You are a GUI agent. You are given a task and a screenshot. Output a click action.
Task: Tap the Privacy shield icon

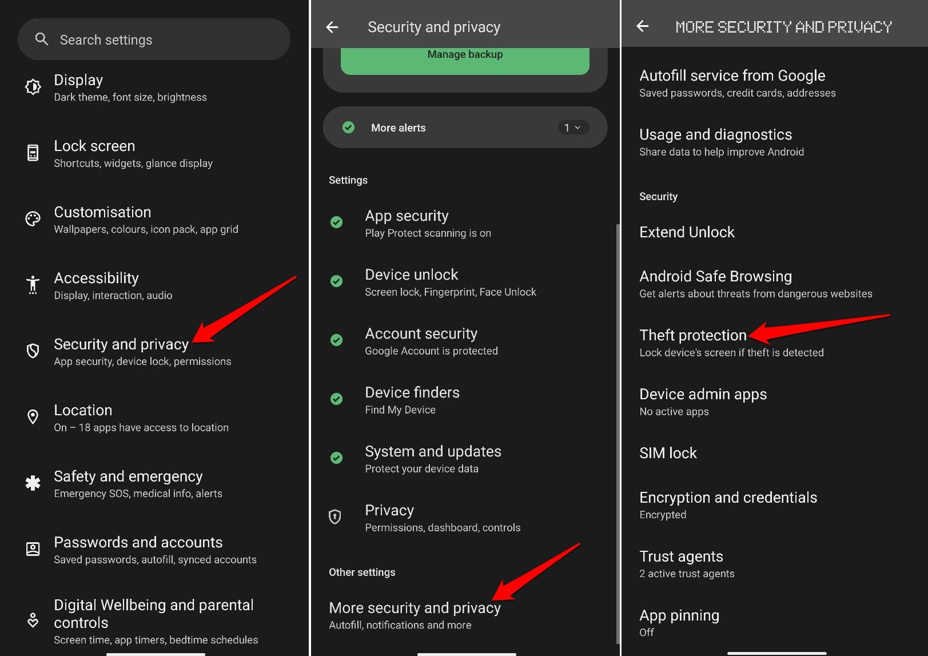335,517
